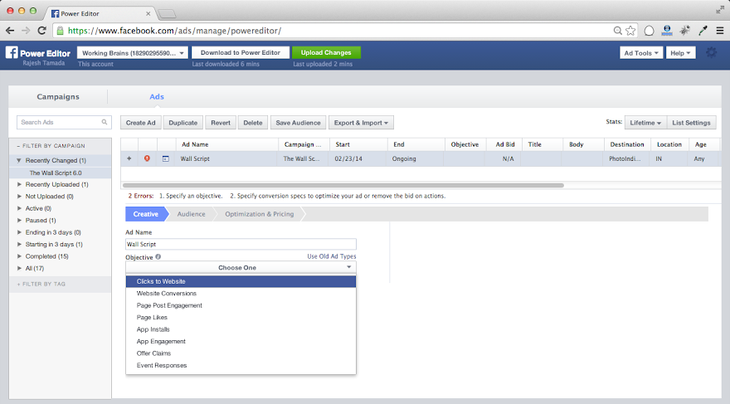
Task: Click the Ad Name text field
Action: 241,245
